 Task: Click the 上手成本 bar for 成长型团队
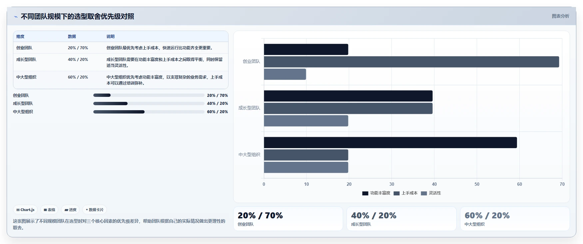pyautogui.click(x=348, y=109)
